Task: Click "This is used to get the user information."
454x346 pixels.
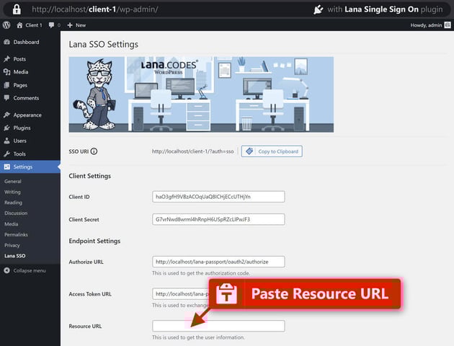Action: coord(198,337)
